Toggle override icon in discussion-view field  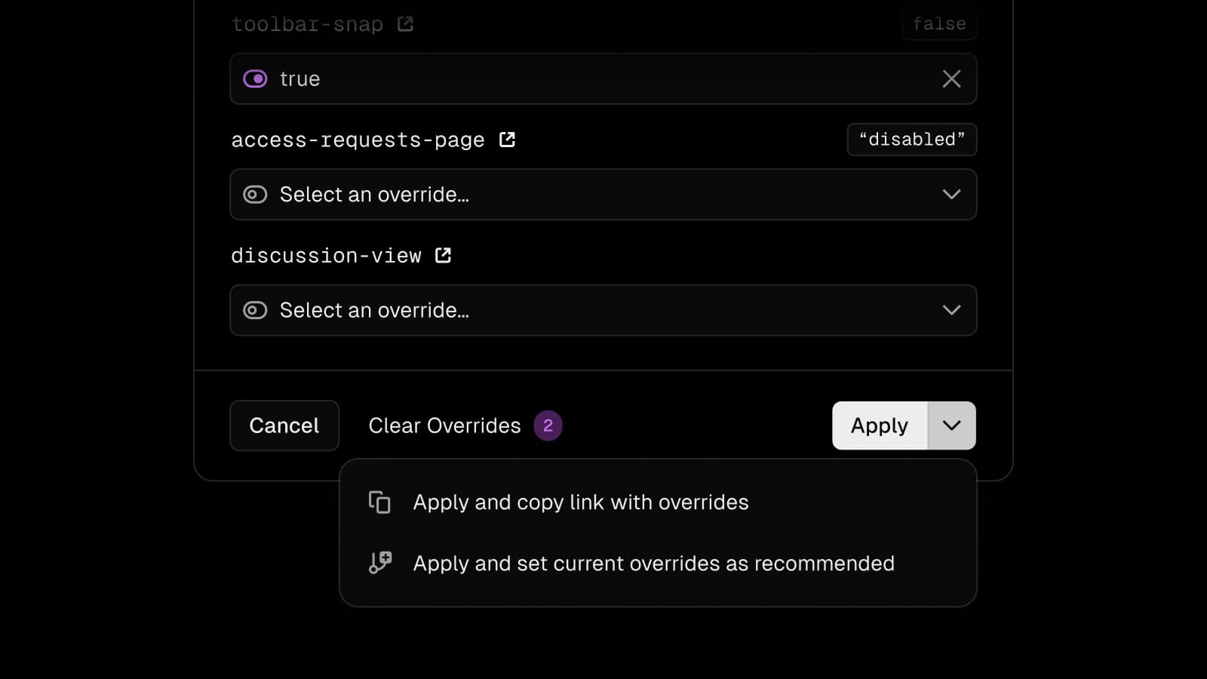[x=255, y=310]
